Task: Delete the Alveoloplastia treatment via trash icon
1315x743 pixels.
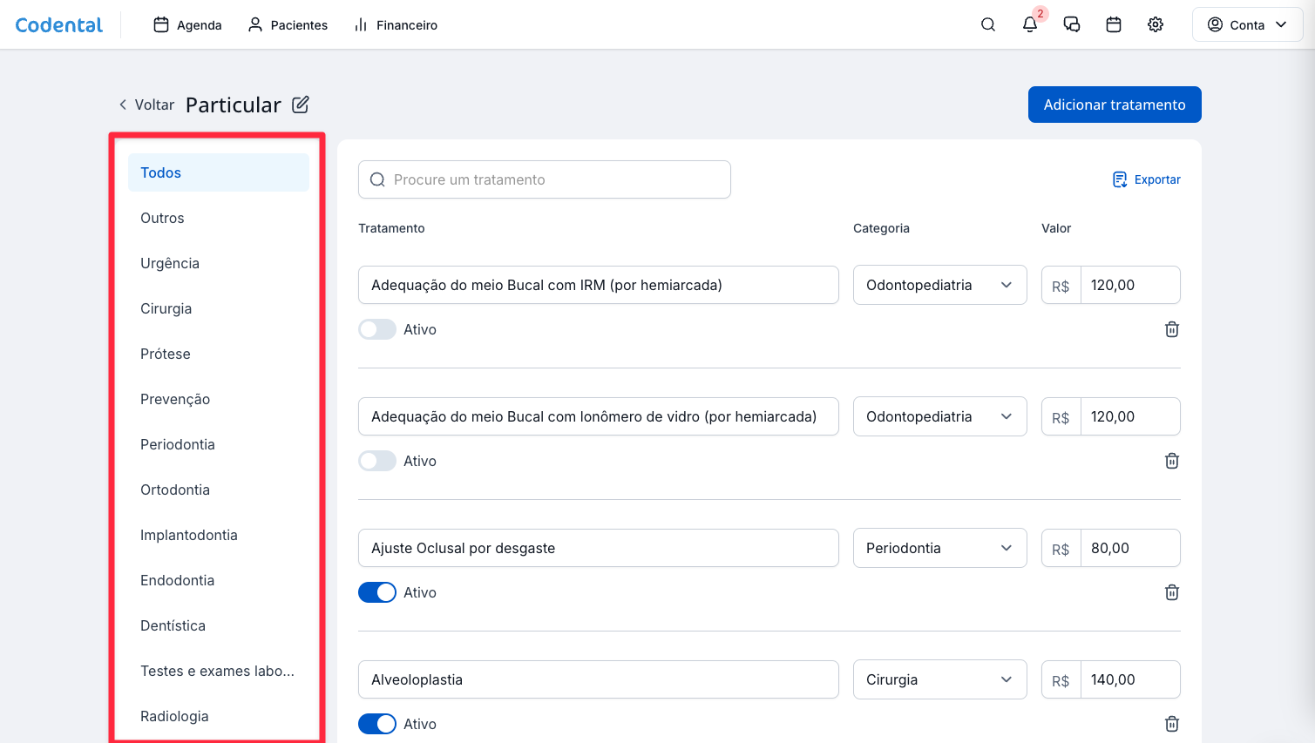Action: (x=1172, y=724)
